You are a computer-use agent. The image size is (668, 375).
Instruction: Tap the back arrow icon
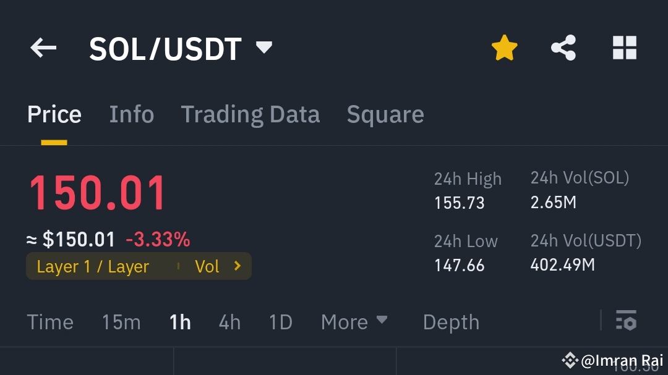coord(43,48)
